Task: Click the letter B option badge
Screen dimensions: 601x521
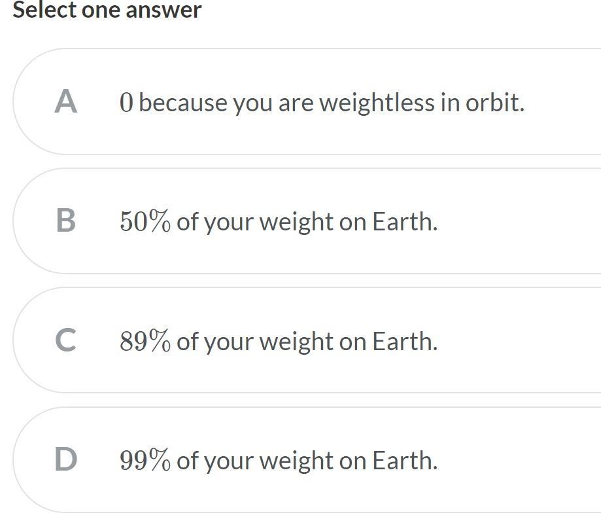Action: tap(65, 221)
